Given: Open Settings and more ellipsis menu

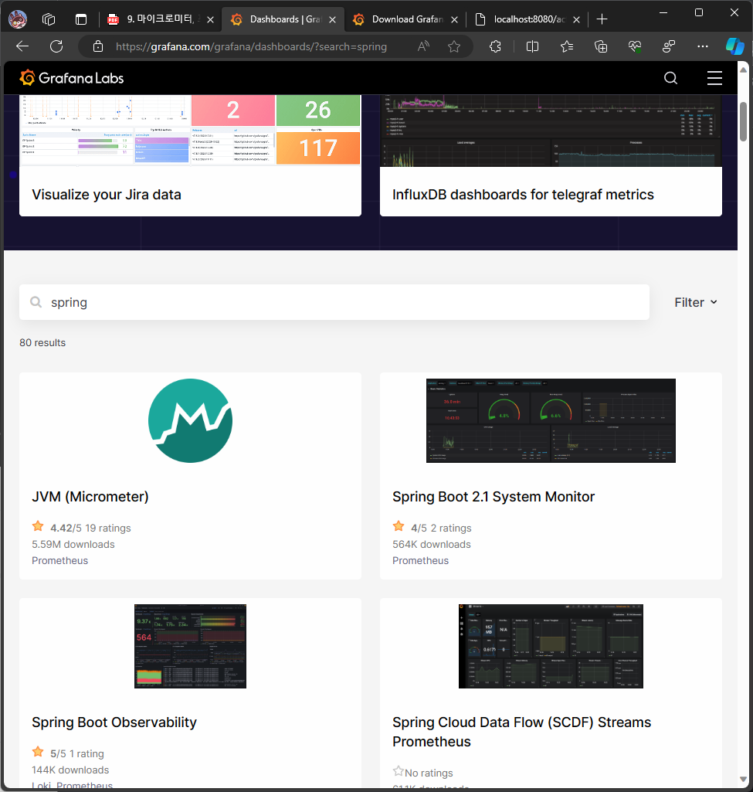Looking at the screenshot, I should tap(703, 46).
